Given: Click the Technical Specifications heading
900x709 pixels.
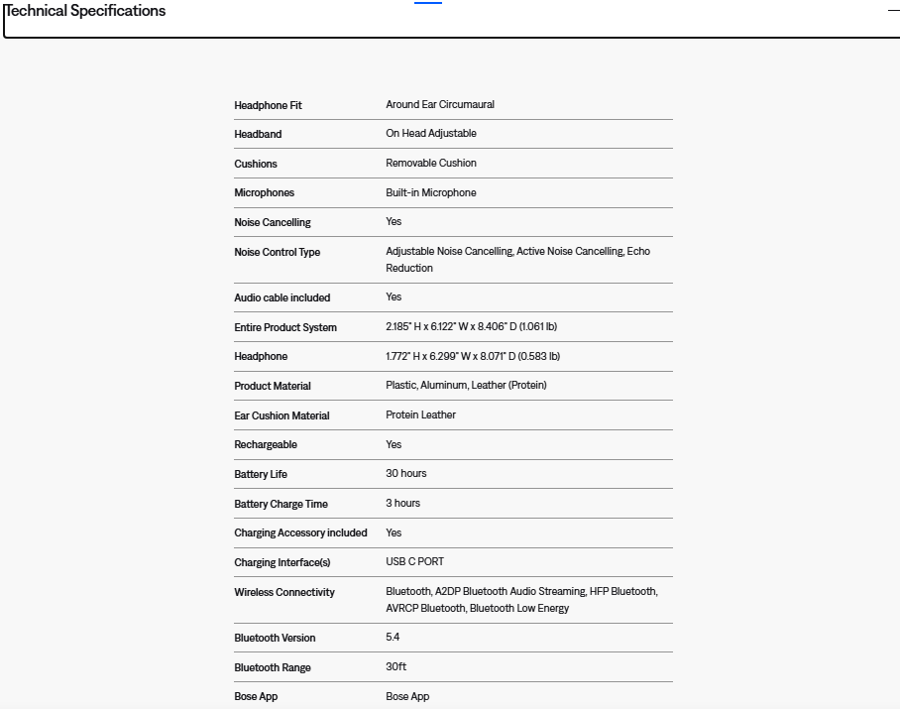Looking at the screenshot, I should [x=85, y=11].
